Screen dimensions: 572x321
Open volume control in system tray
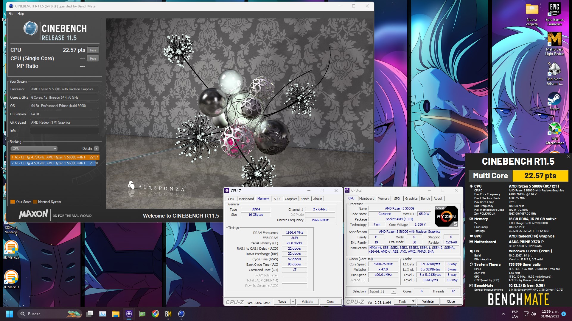[x=533, y=314]
